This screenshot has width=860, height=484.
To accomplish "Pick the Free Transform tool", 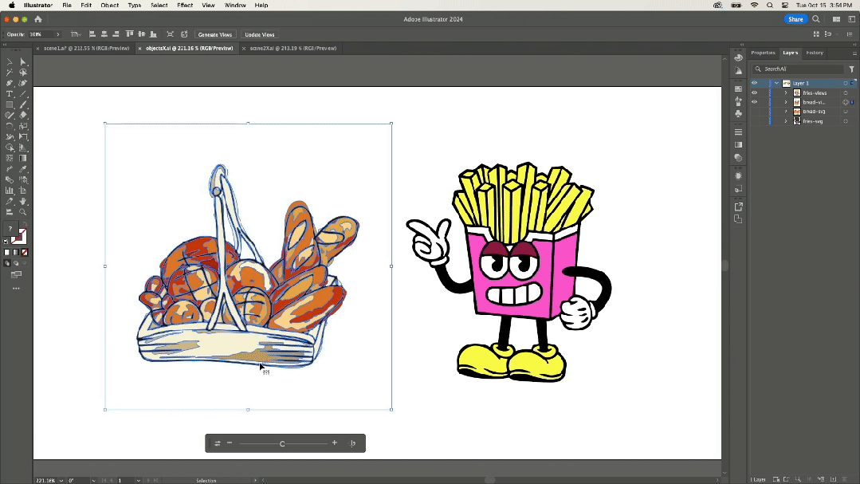I will coord(23,136).
